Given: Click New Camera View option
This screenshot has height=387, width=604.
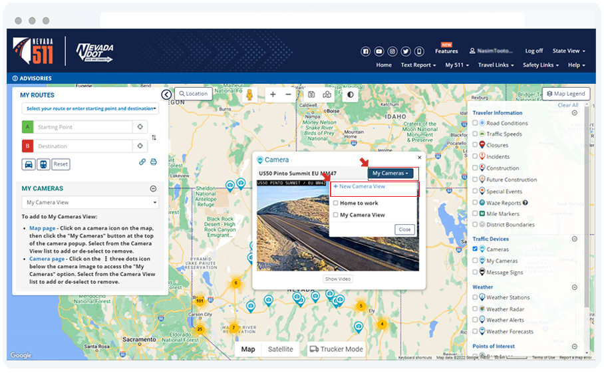Looking at the screenshot, I should pyautogui.click(x=359, y=186).
